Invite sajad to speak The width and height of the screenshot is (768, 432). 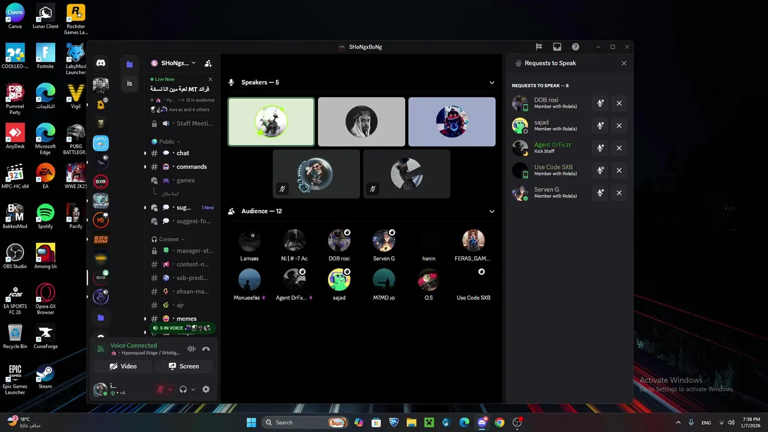pyautogui.click(x=600, y=125)
